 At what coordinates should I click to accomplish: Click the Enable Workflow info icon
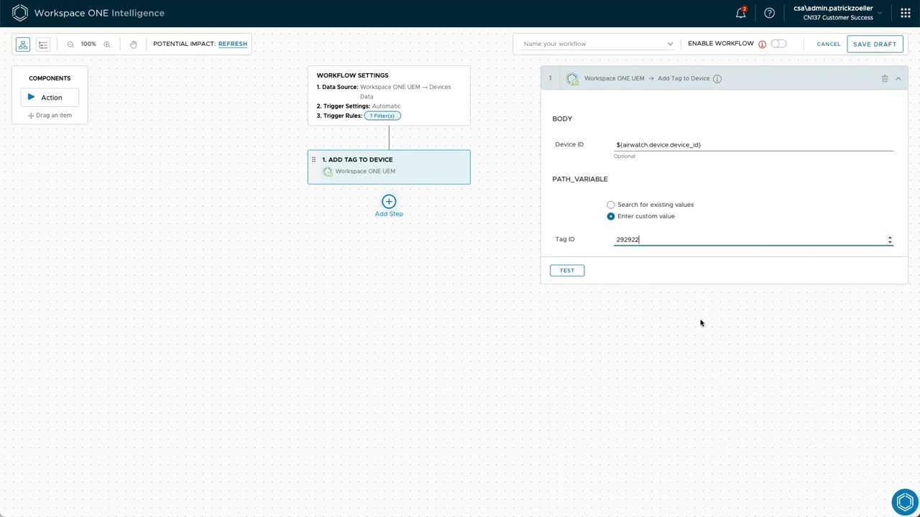click(762, 45)
